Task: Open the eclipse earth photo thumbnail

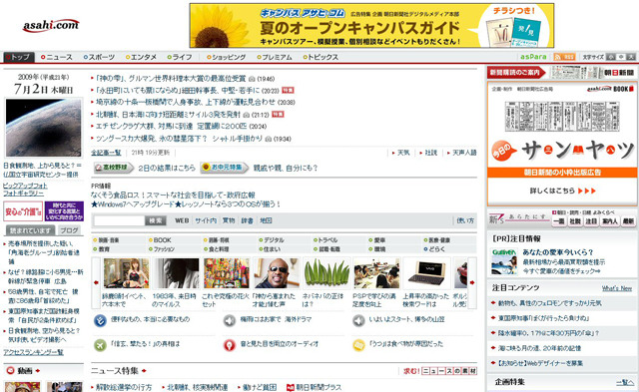Action: pos(44,128)
